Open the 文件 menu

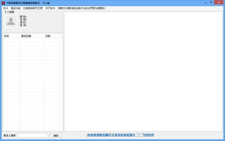tap(6, 8)
